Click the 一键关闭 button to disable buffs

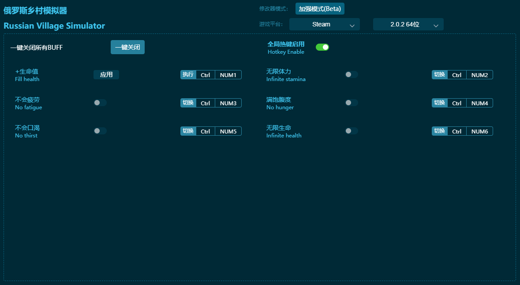point(127,47)
